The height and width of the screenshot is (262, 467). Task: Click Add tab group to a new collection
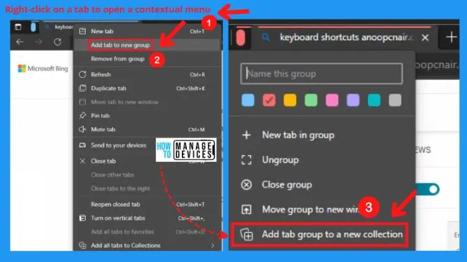tap(319, 235)
